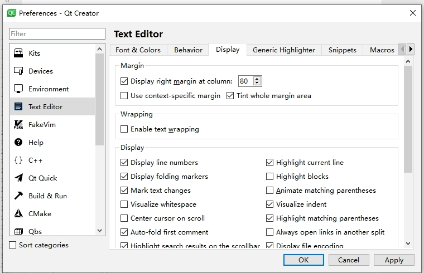Screen dimensions: 424x273
Task: Close the Preferences dialog
Action: (x=413, y=13)
